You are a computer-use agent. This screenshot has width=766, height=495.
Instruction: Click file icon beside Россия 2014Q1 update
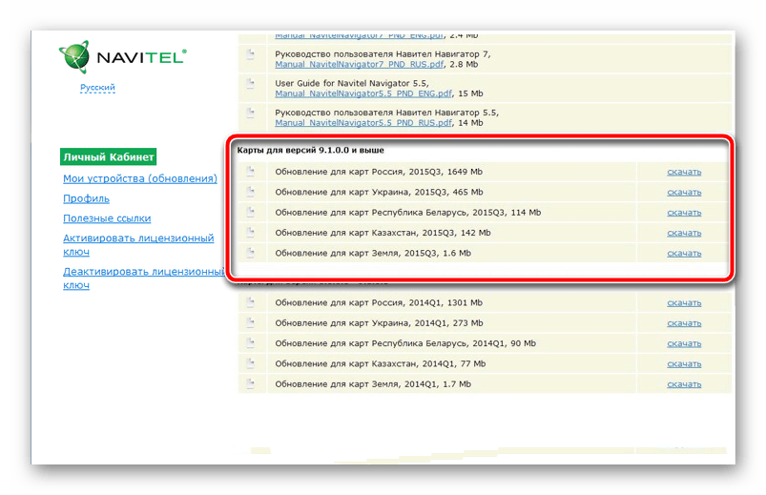(251, 302)
